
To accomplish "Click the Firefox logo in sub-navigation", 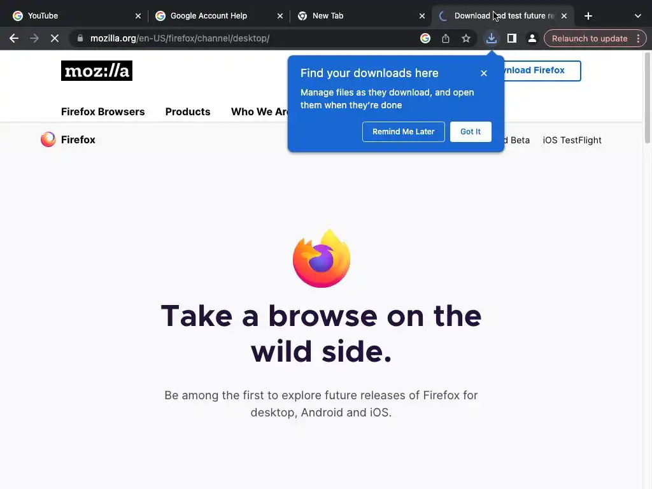I will [x=48, y=139].
